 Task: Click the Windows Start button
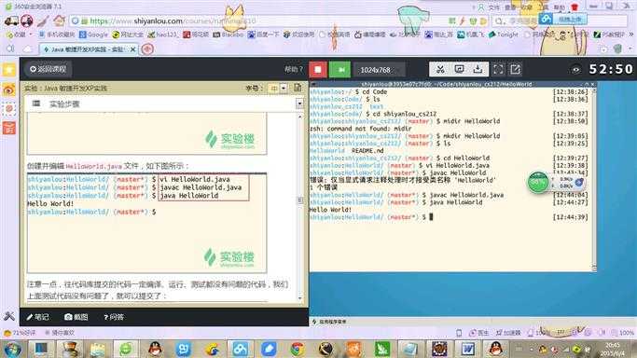(x=13, y=349)
